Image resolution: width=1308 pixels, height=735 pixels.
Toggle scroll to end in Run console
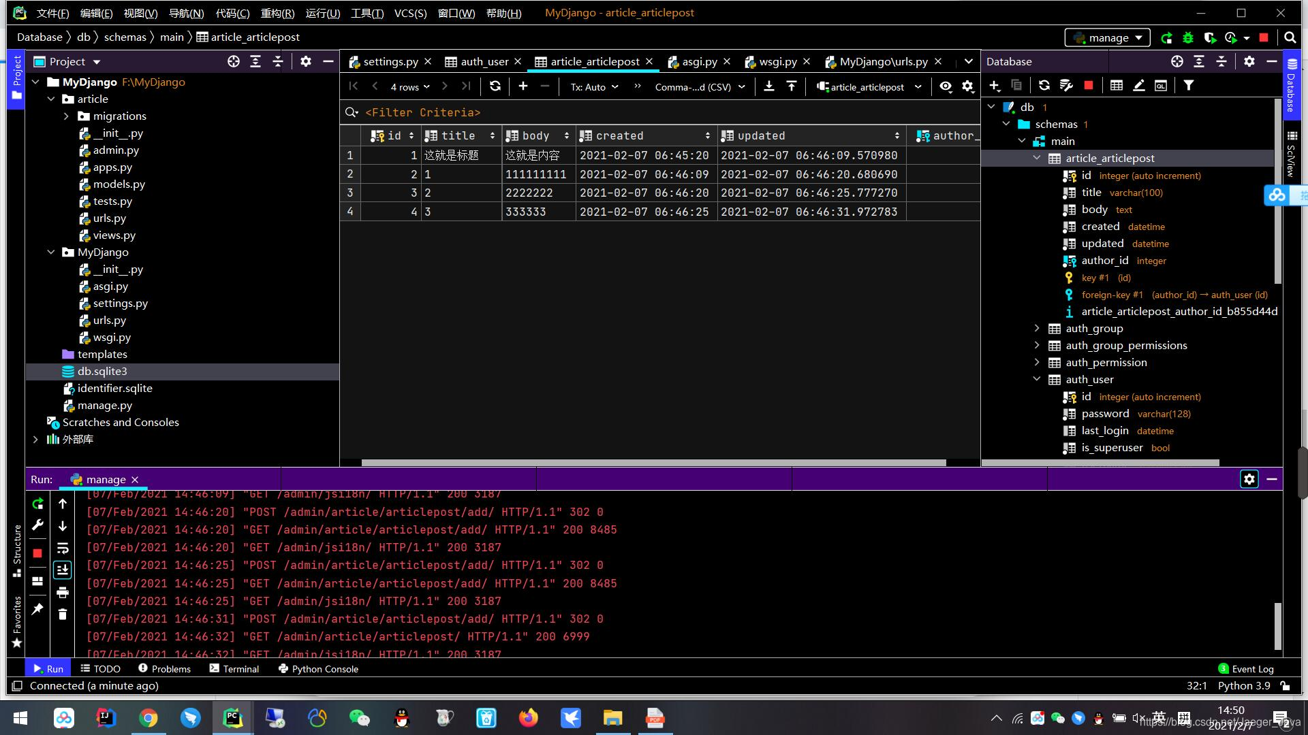63,570
